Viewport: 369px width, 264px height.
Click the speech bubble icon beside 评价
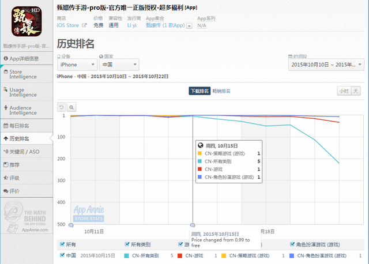(x=6, y=191)
